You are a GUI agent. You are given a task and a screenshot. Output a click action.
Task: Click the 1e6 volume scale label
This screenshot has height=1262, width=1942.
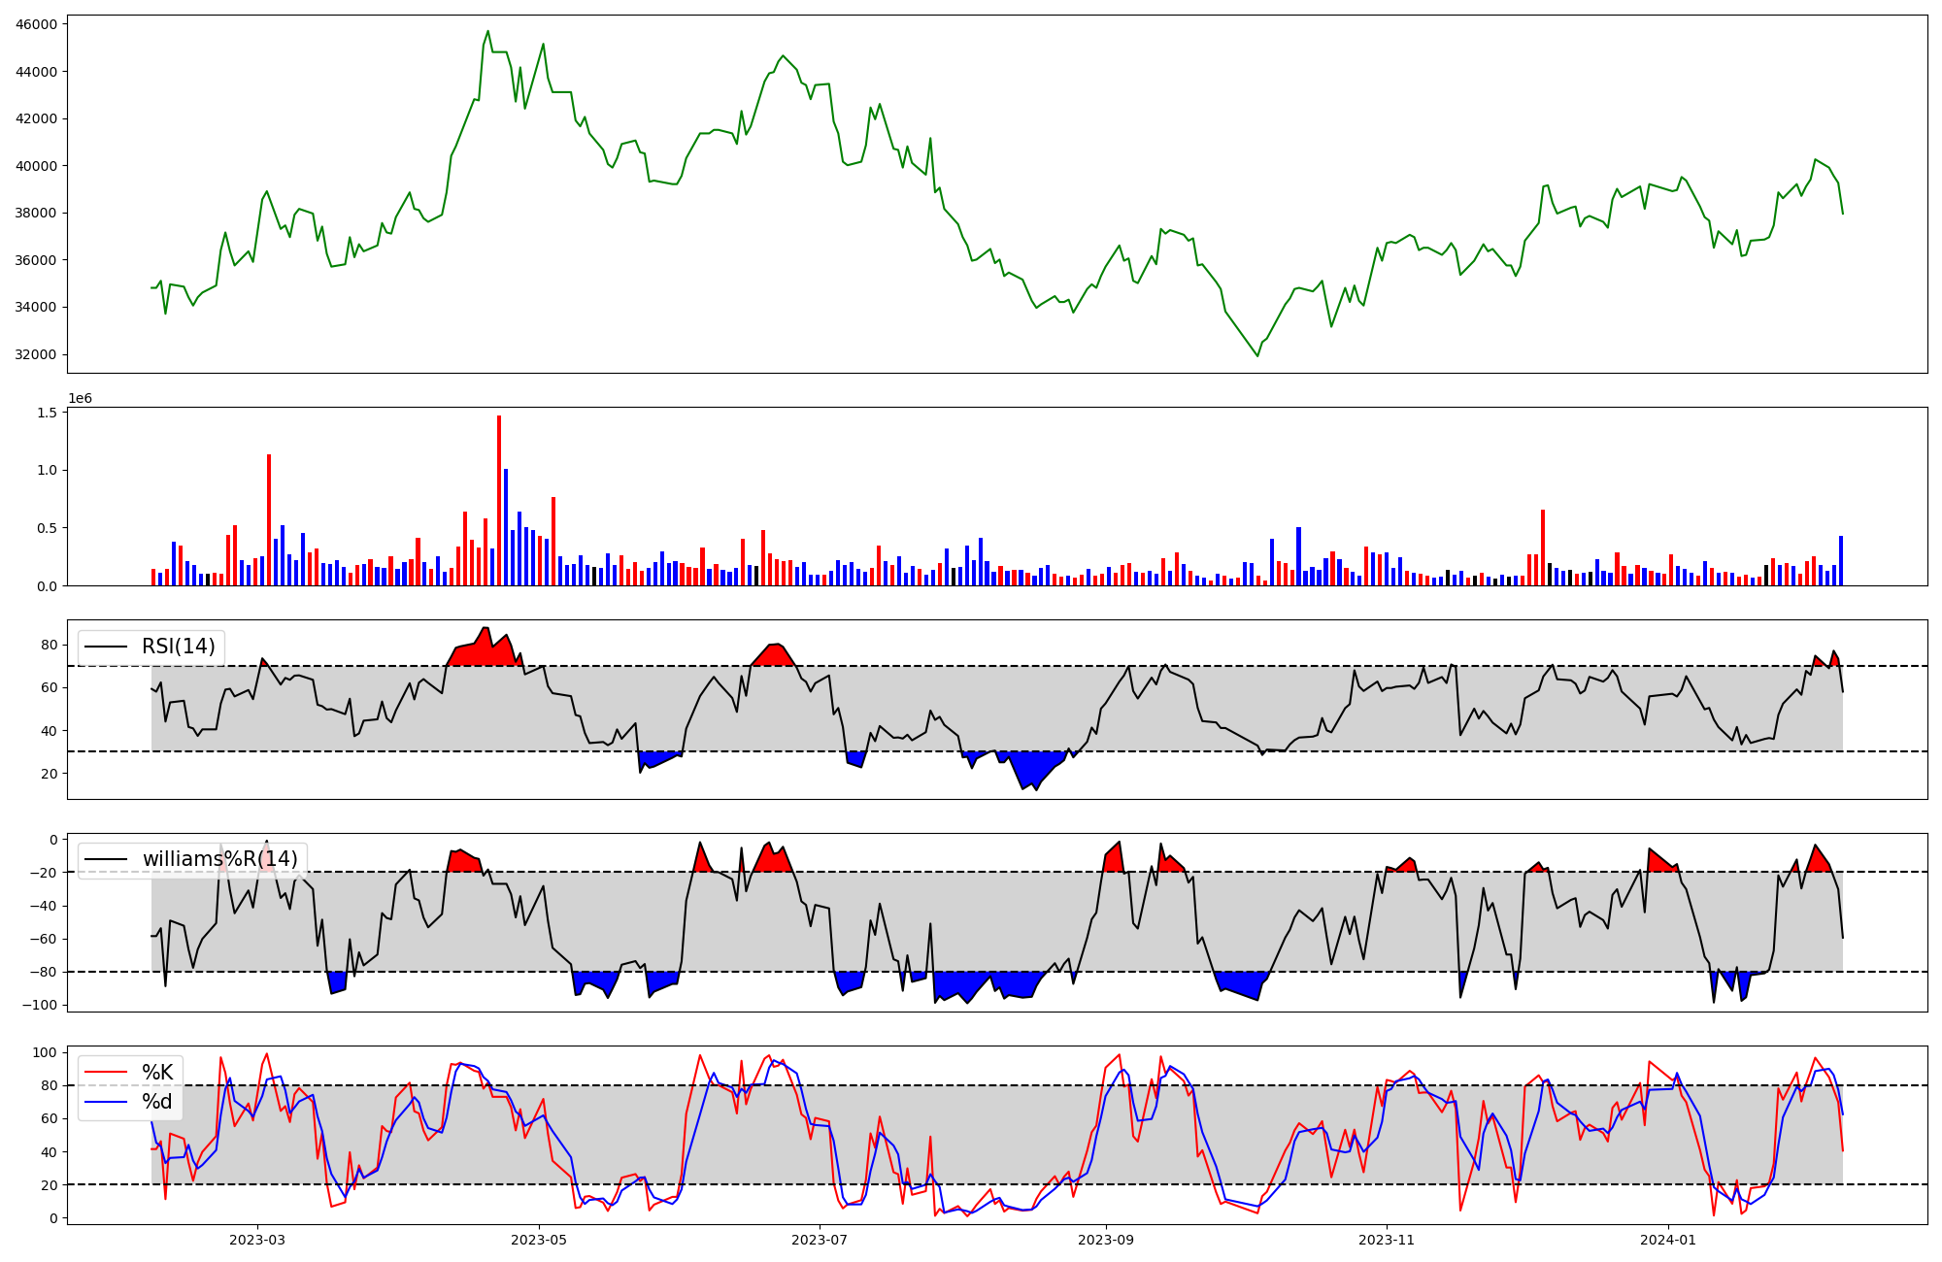tap(80, 399)
